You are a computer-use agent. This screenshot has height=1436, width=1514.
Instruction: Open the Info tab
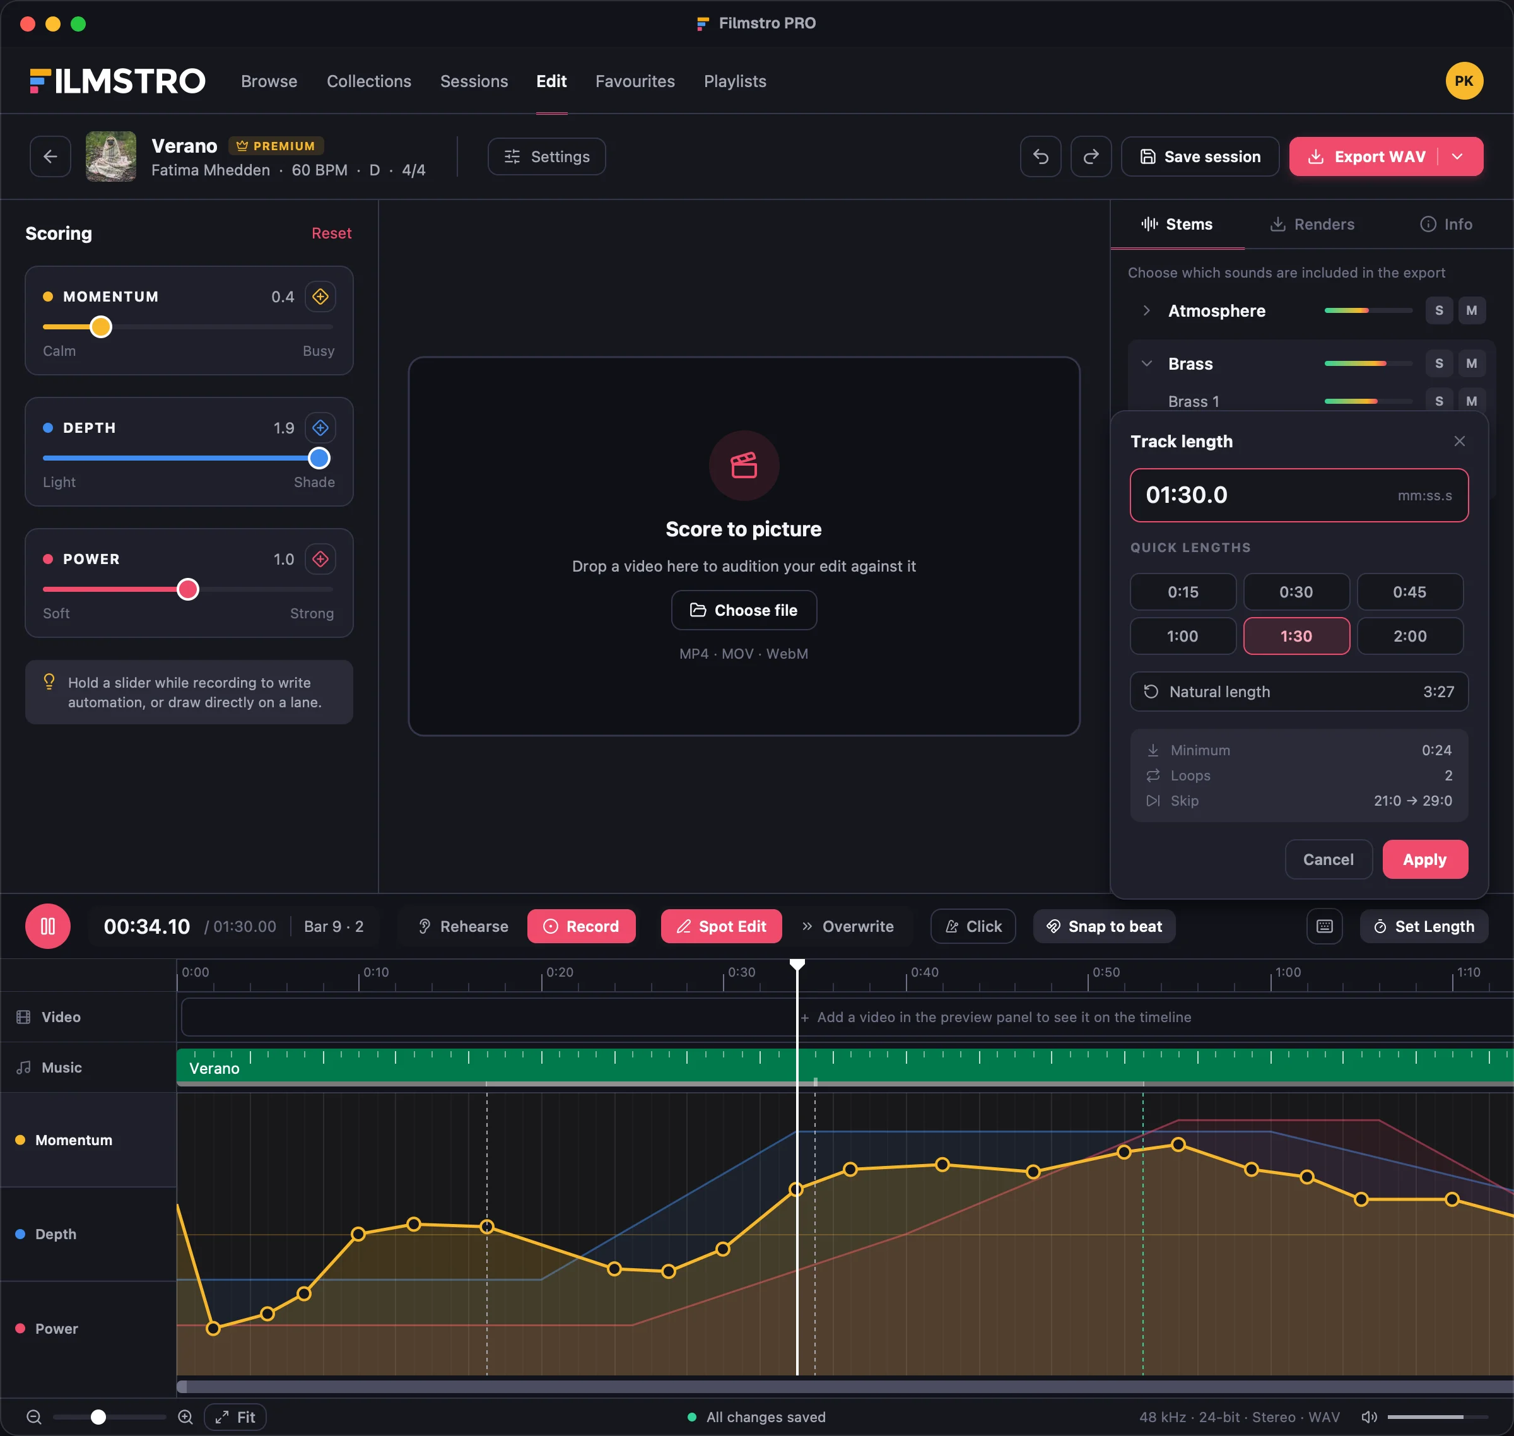[1446, 224]
